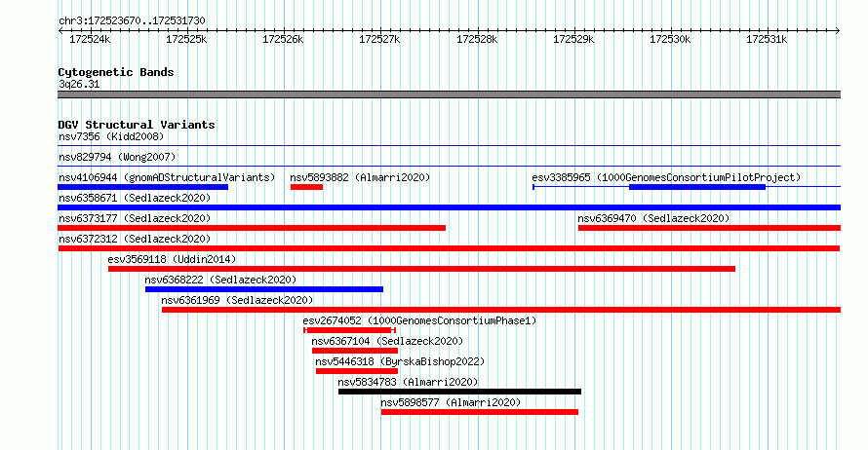Click the esv3569118 (Uddin2014) label
The height and width of the screenshot is (450, 868).
(x=172, y=259)
